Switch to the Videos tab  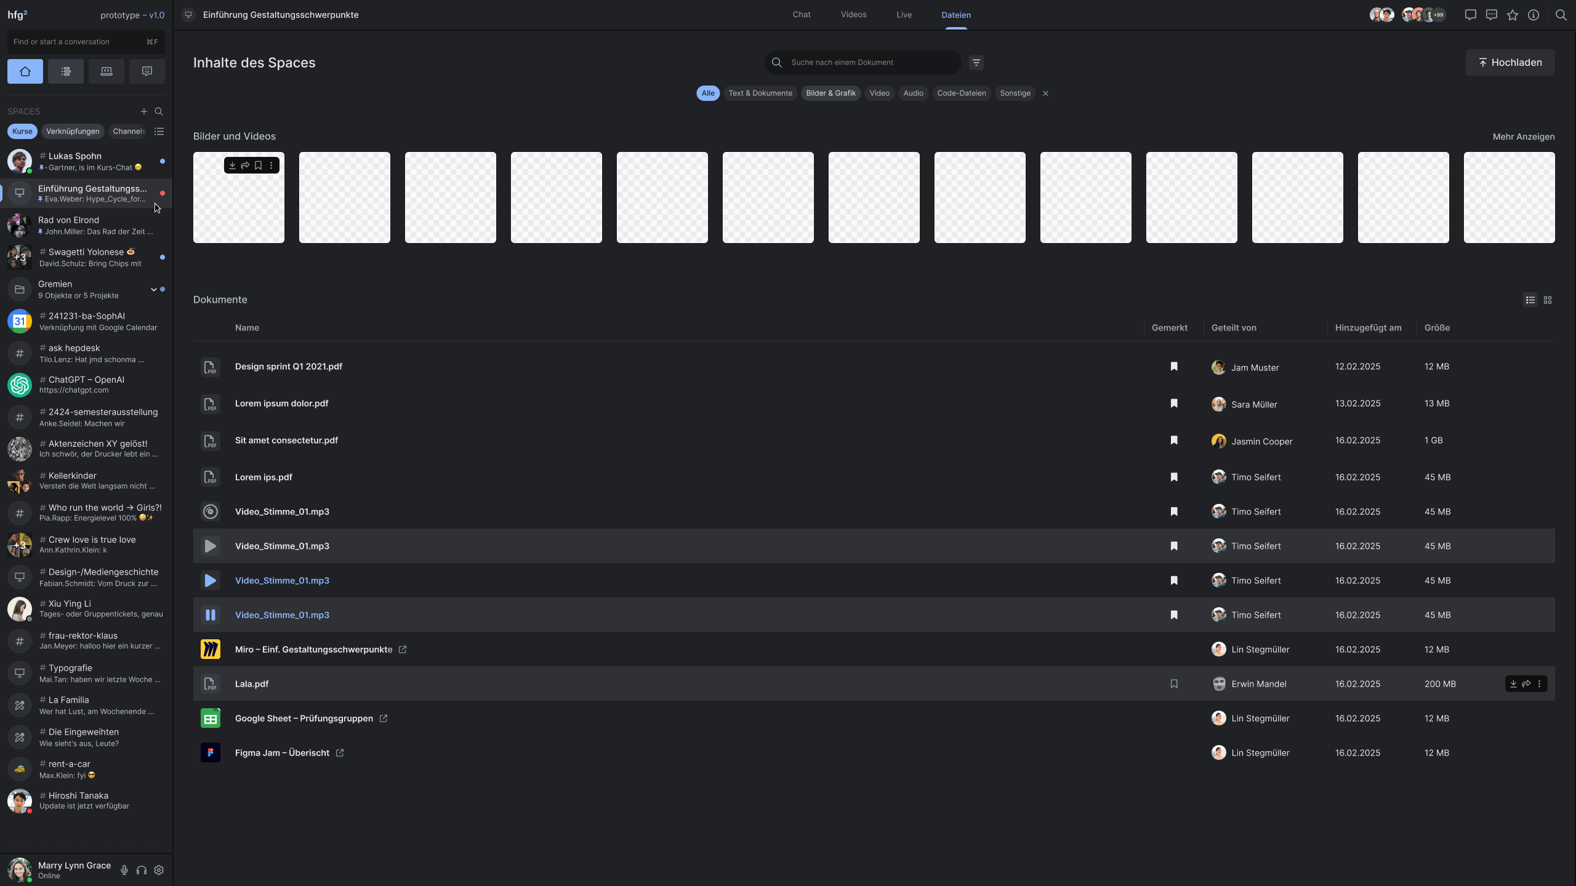pyautogui.click(x=853, y=15)
